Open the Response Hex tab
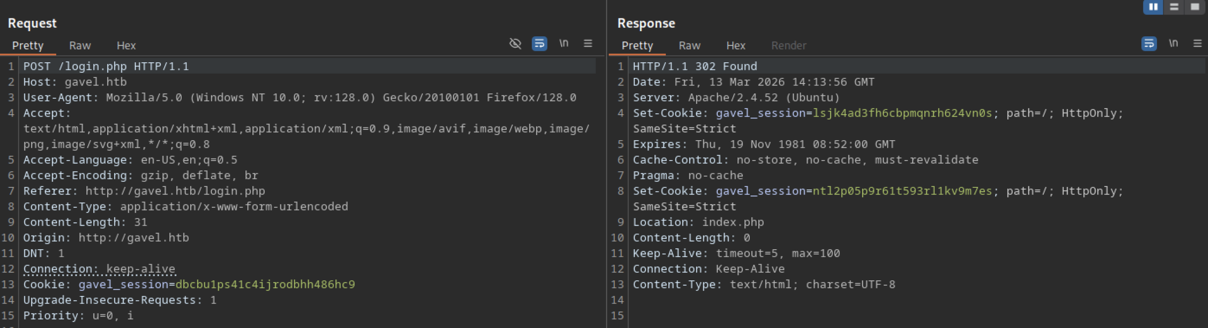 [x=736, y=46]
